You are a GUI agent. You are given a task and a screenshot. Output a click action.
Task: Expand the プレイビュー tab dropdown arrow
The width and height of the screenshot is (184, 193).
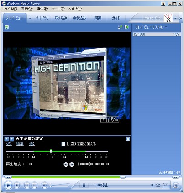point(30,18)
